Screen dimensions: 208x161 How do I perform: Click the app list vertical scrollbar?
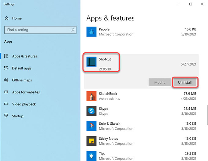point(207,115)
